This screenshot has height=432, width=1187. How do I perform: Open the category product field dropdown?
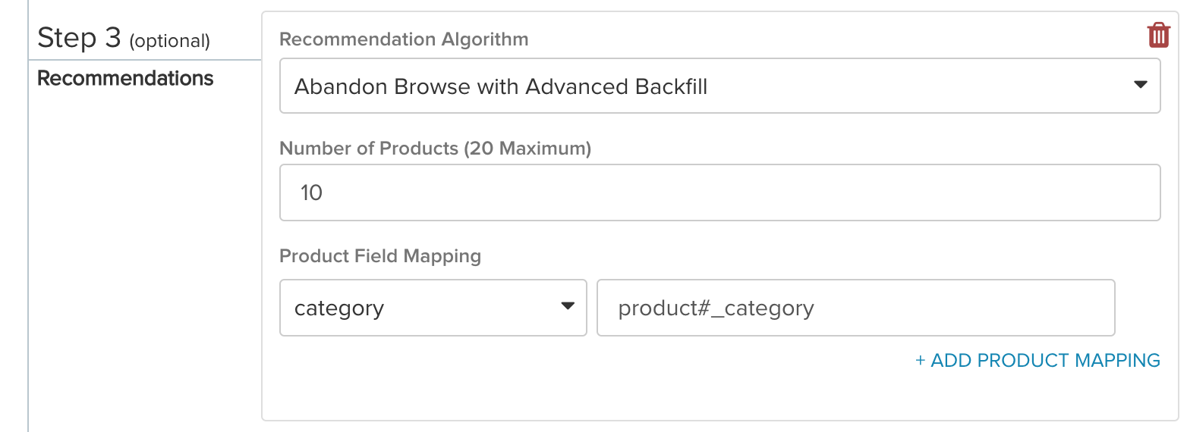click(433, 308)
